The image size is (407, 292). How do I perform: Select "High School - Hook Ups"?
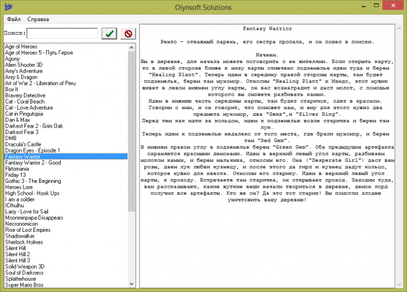click(x=66, y=193)
